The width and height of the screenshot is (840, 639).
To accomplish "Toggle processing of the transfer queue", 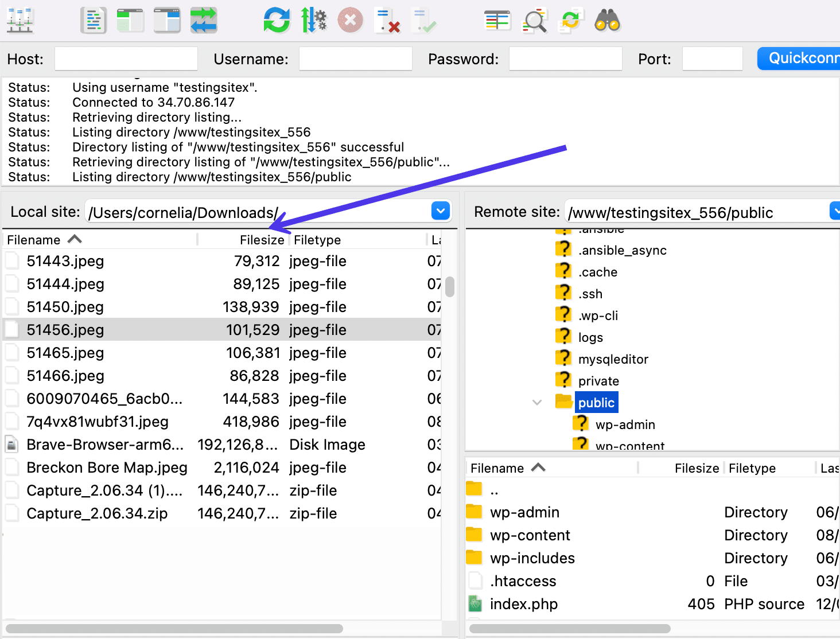I will tap(313, 21).
